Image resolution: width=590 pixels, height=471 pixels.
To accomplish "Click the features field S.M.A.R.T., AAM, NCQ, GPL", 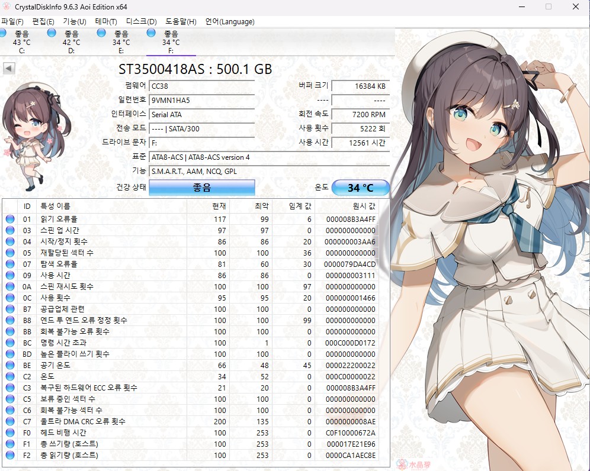I will [x=270, y=172].
